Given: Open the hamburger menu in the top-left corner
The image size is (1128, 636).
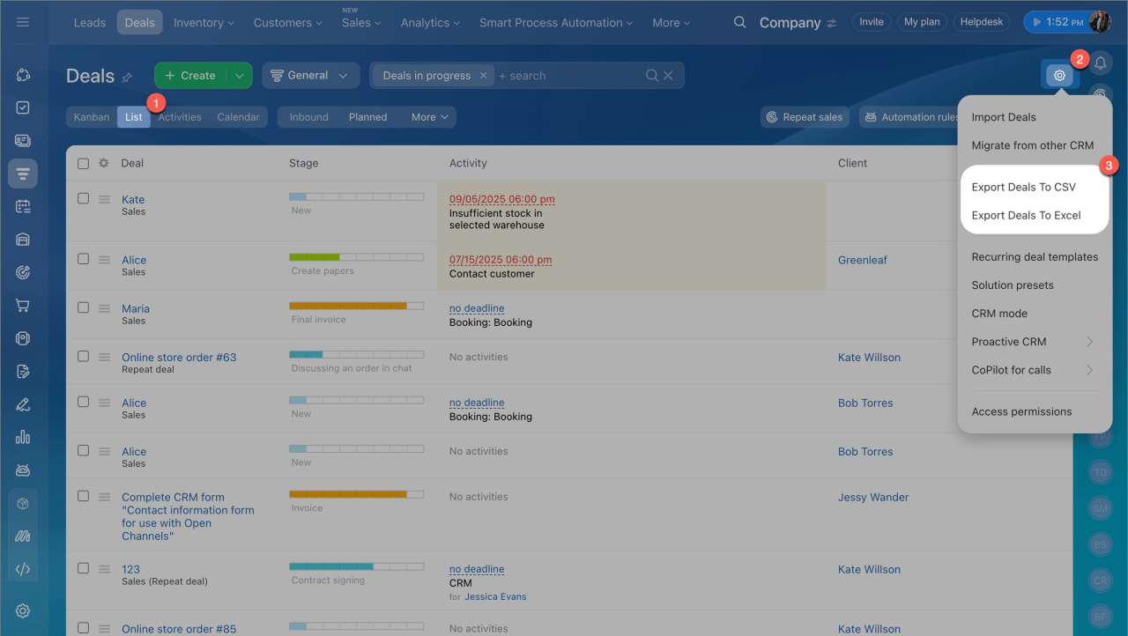Looking at the screenshot, I should click(x=23, y=22).
